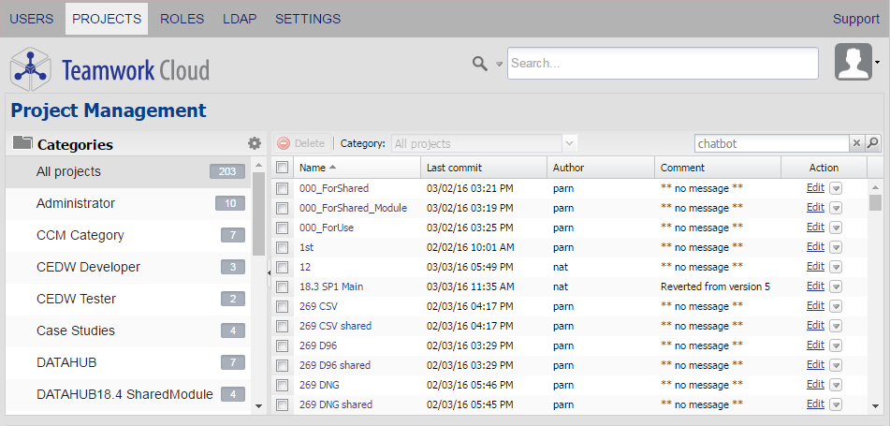Open action dropdown for 000_ForUse
This screenshot has width=890, height=426.
tap(836, 228)
